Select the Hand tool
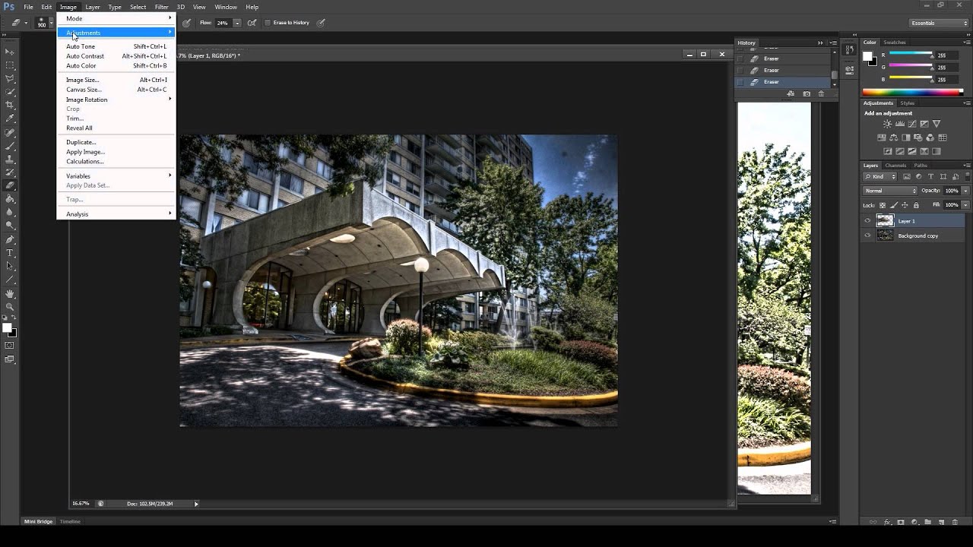Image resolution: width=973 pixels, height=547 pixels. point(11,294)
